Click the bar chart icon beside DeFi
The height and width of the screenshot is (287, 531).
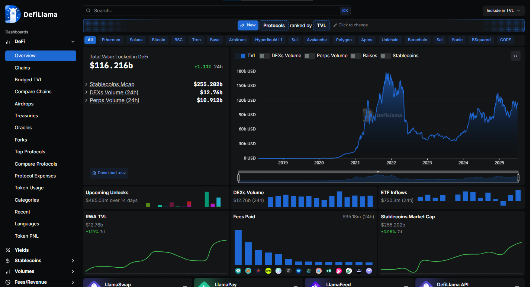[x=8, y=42]
